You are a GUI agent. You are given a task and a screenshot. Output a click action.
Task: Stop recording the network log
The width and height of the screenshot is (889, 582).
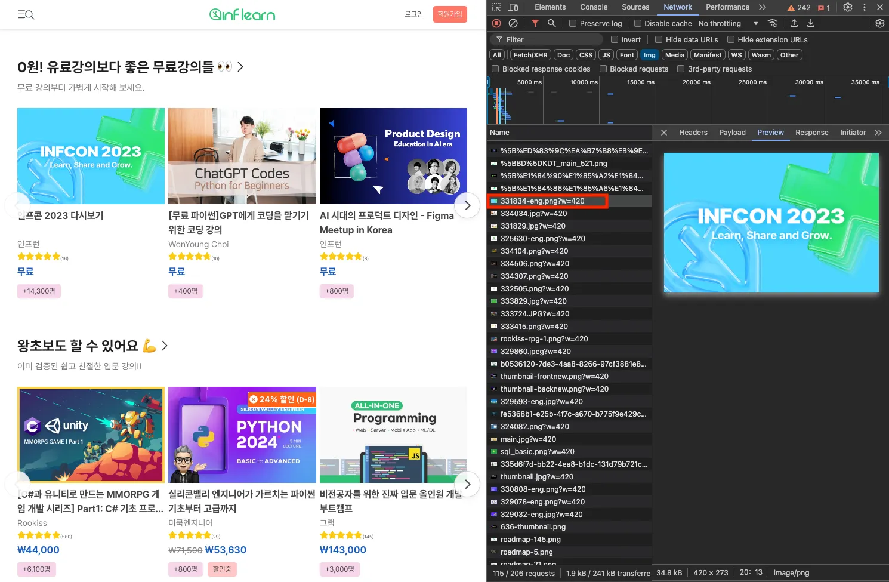pyautogui.click(x=496, y=23)
